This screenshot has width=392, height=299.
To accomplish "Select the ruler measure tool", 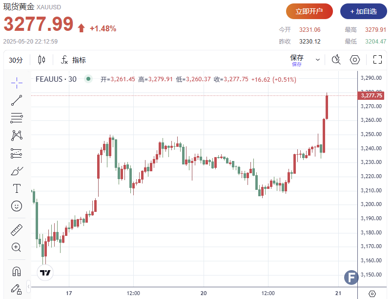I will tap(17, 230).
